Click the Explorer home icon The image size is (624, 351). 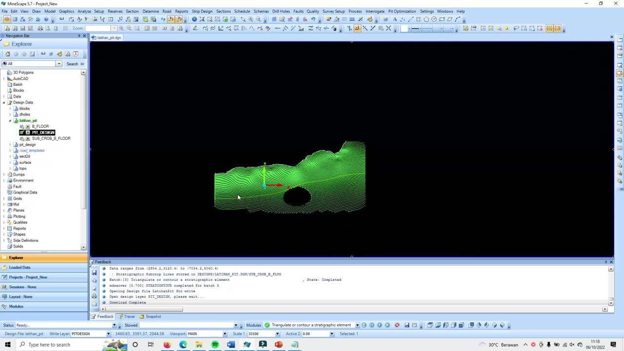pos(8,54)
